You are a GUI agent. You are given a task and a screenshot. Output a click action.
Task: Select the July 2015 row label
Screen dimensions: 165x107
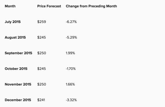(13, 22)
